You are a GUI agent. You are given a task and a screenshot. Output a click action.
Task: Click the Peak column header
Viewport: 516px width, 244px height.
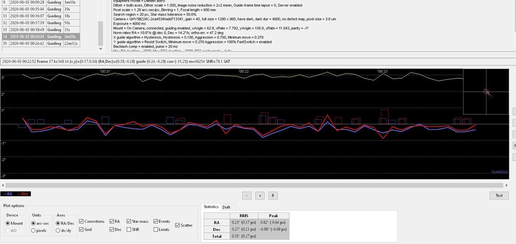coord(274,216)
